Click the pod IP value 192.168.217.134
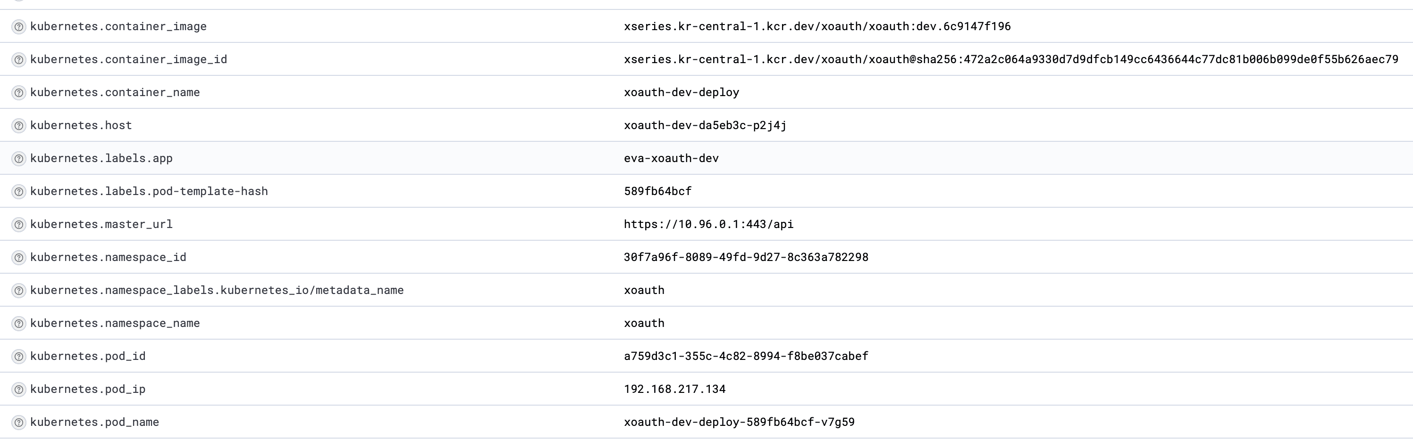 [674, 389]
